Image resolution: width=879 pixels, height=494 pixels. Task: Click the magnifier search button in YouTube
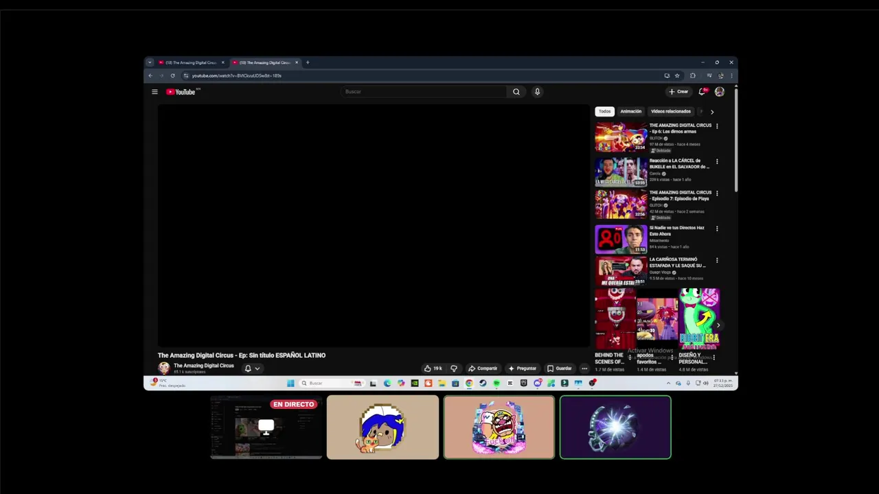[x=516, y=92]
